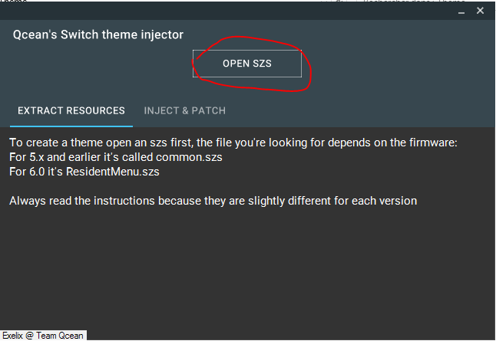Click the "To create a theme" instruction text
This screenshot has height=341, width=496.
click(54, 143)
